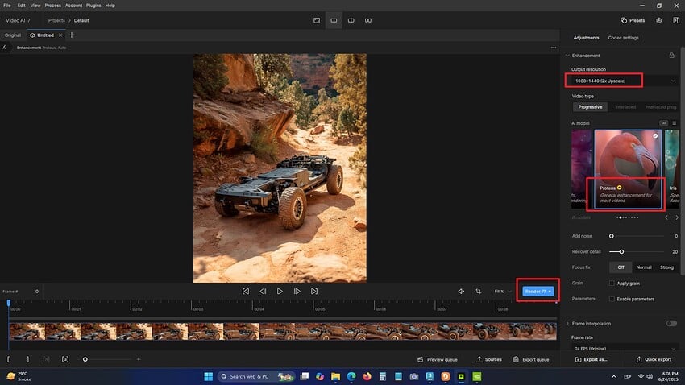
Task: Switch AI models to card view
Action: tap(663, 123)
